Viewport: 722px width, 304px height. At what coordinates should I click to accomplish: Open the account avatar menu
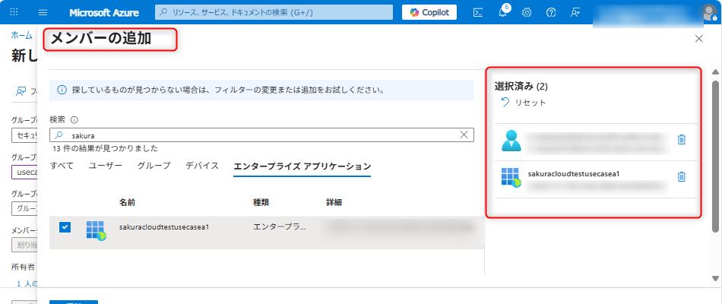[711, 12]
